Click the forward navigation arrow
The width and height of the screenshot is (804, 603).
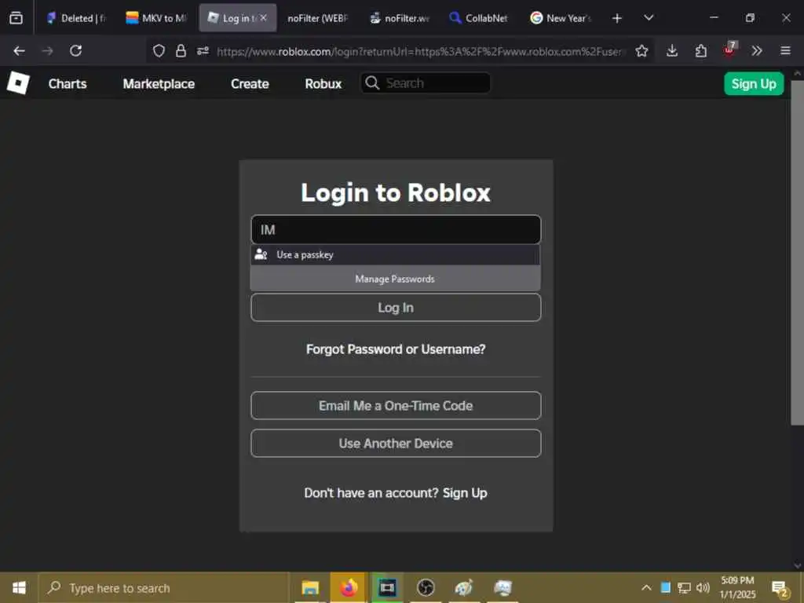[x=48, y=51]
